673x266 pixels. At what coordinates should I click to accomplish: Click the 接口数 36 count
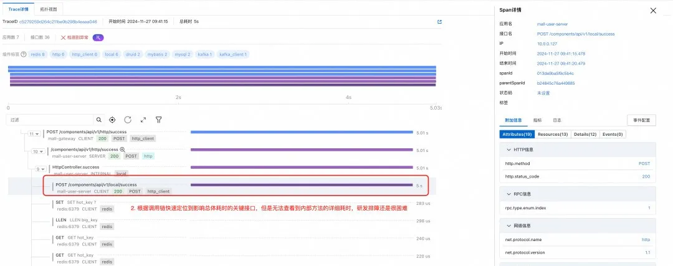40,38
